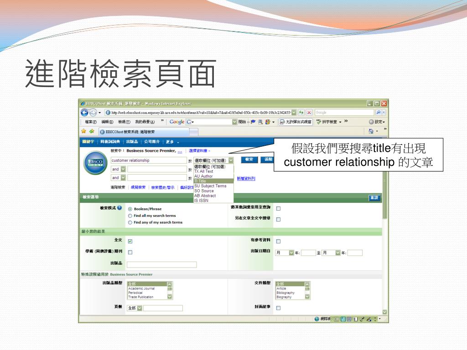Click the globe network zone icon in status bar
Screen dimensions: 467x350
(x=317, y=319)
